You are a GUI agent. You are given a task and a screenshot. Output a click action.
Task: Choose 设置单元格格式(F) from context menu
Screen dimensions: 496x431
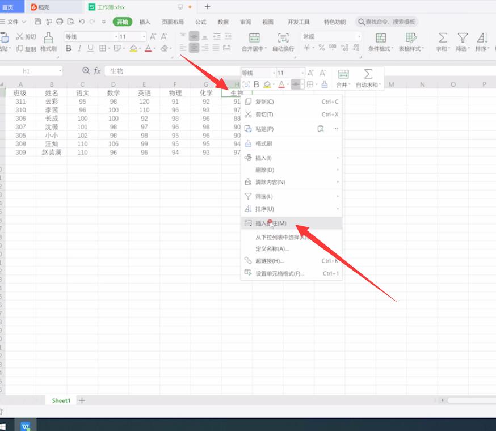pyautogui.click(x=291, y=273)
